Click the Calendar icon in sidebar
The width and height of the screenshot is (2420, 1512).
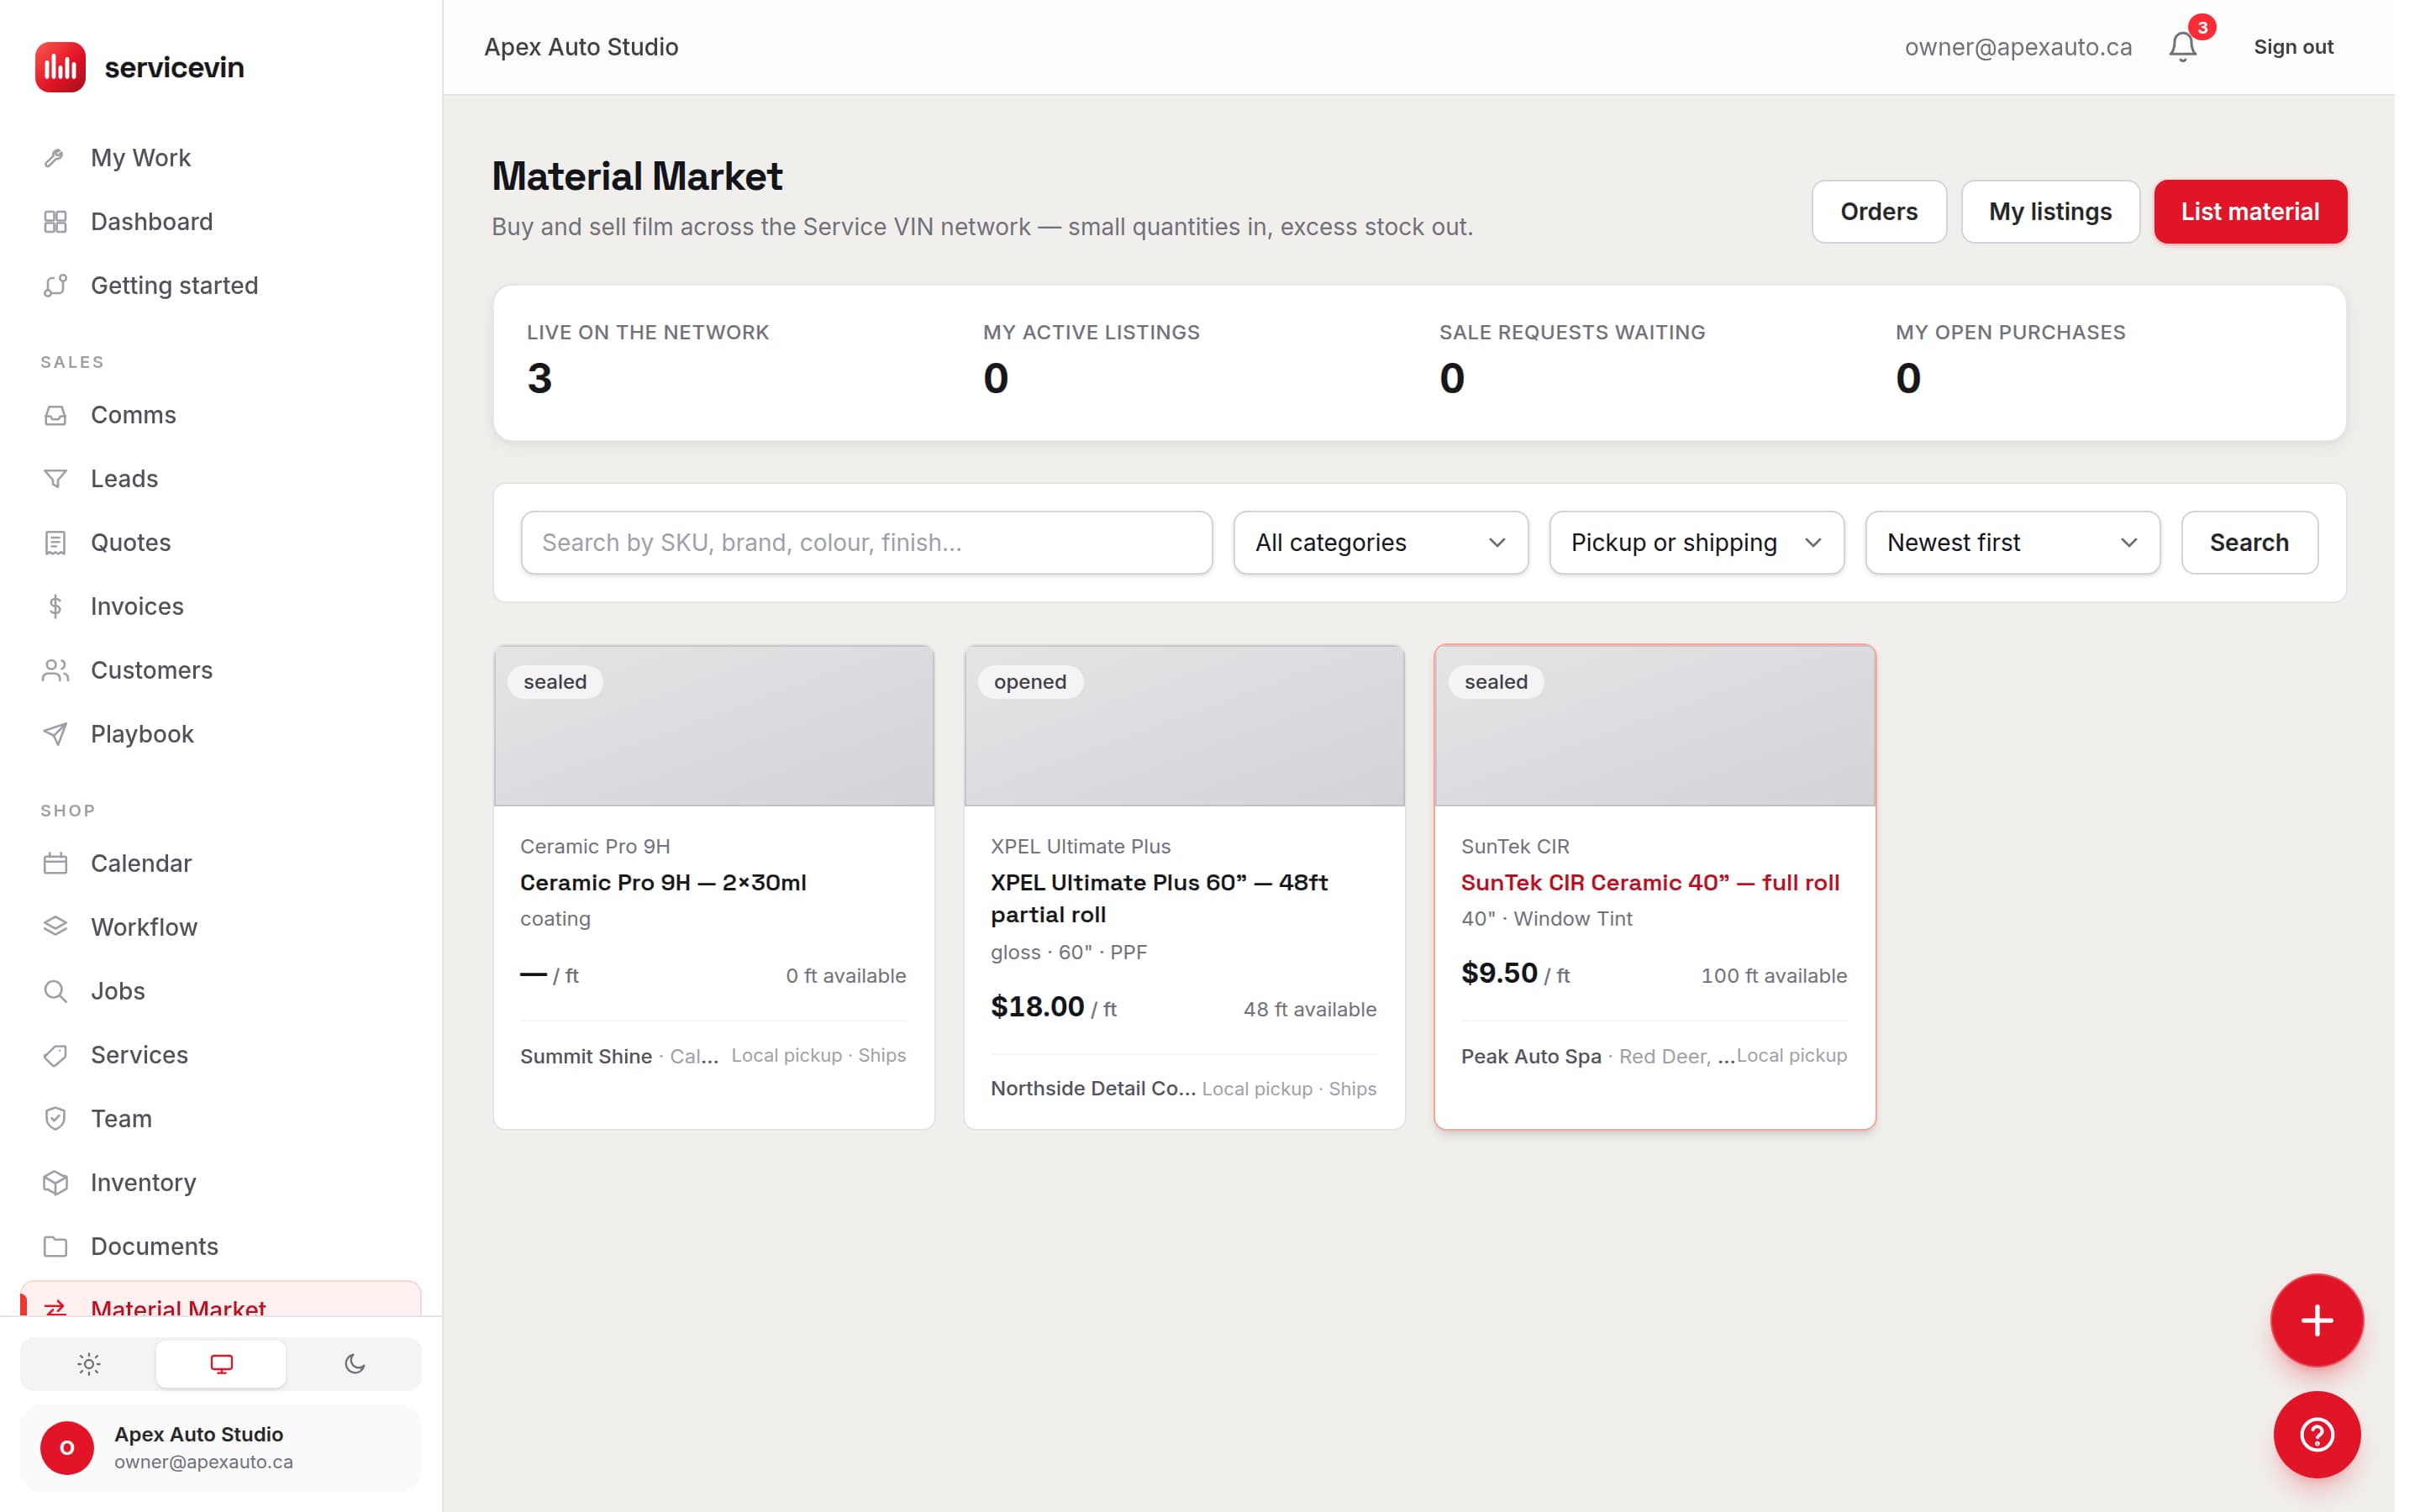(x=55, y=863)
